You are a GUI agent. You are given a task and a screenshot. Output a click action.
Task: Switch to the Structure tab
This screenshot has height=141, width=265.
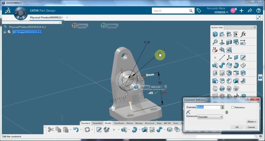coord(150,123)
